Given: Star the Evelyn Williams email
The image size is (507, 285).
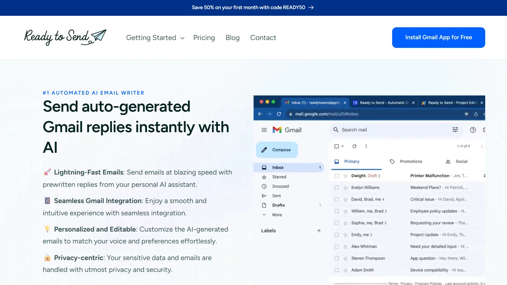Looking at the screenshot, I should pos(345,188).
